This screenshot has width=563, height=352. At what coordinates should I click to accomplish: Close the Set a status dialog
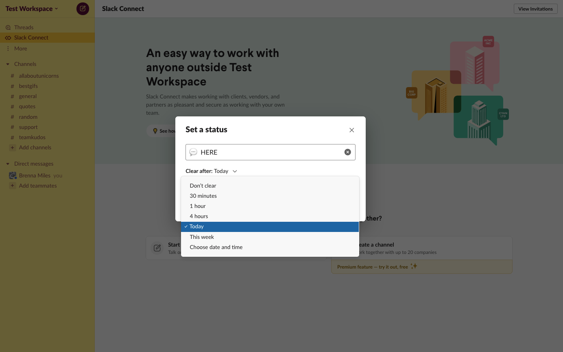click(351, 130)
